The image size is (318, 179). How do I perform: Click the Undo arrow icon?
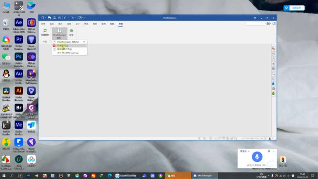pyautogui.click(x=65, y=18)
